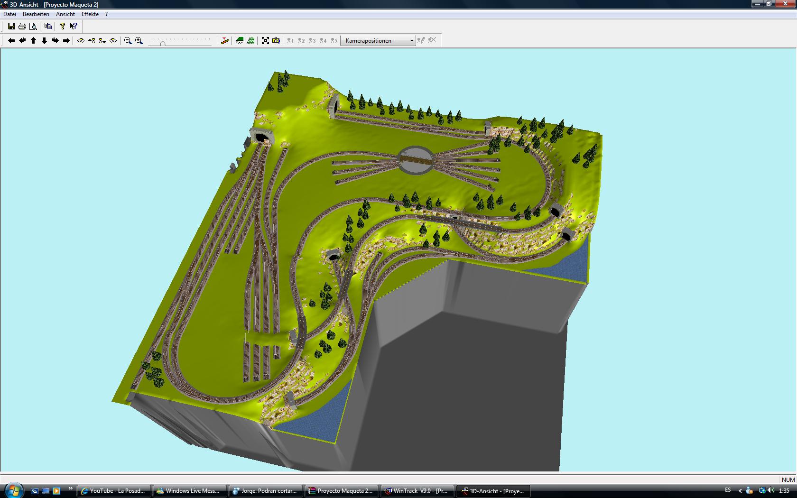Image resolution: width=797 pixels, height=498 pixels.
Task: Toggle the green grid mesh icon
Action: (x=250, y=41)
